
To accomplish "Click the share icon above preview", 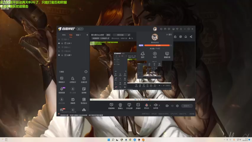I will [191, 37].
